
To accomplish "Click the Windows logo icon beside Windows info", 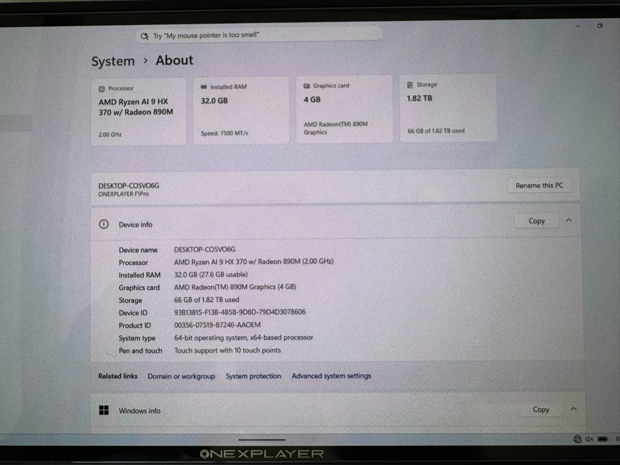I will 104,410.
